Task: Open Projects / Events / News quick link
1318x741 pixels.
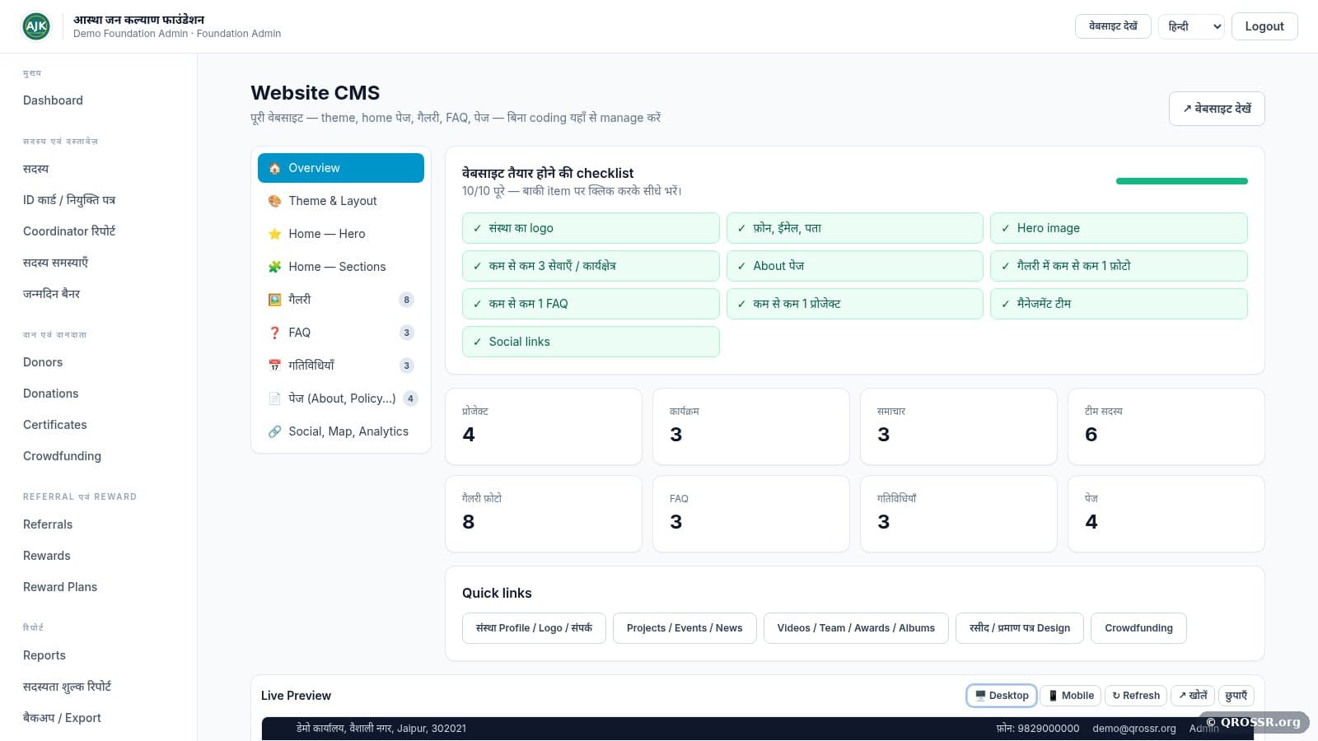Action: 685,628
